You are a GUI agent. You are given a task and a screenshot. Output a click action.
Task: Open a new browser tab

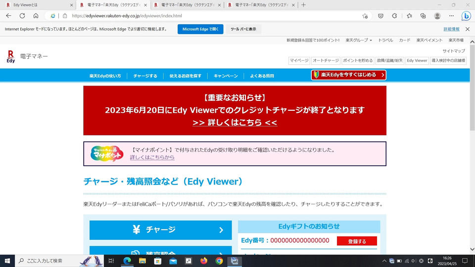303,5
